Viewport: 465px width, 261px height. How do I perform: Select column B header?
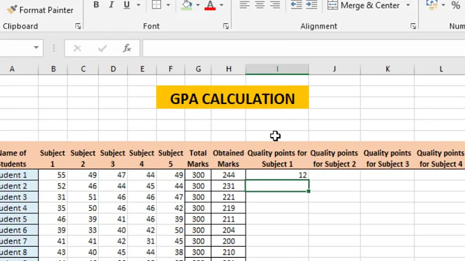(x=53, y=69)
